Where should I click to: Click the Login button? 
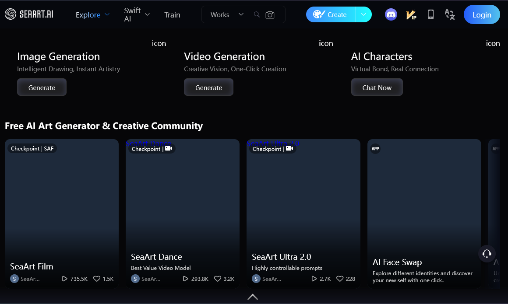(482, 14)
